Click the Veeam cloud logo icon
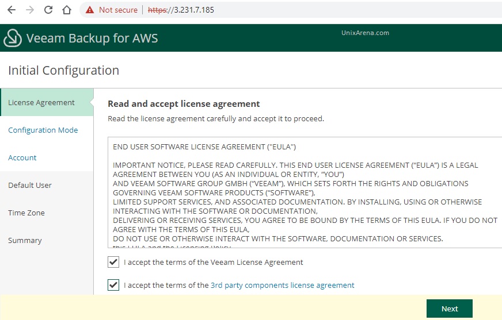The image size is (502, 320). [x=13, y=38]
